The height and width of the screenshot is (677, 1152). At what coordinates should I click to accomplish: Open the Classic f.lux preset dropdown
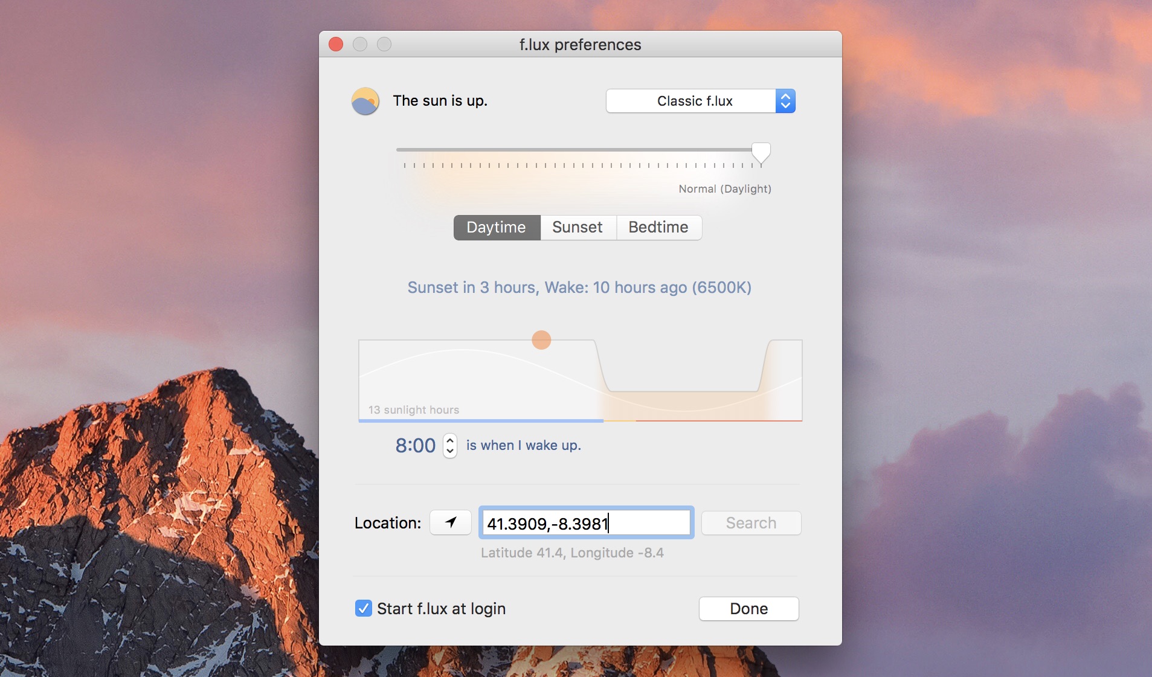(700, 101)
